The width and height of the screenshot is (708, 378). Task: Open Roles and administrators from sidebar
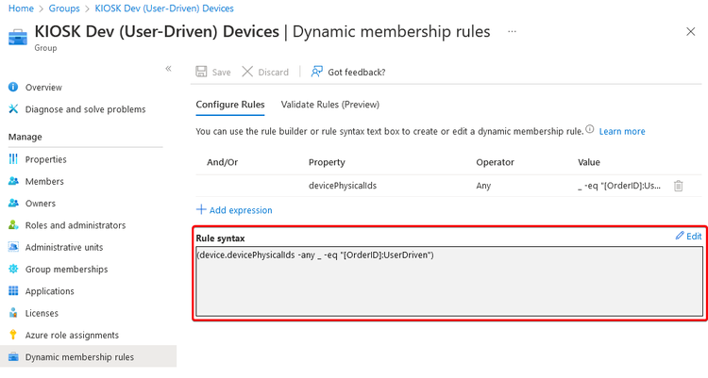(x=75, y=225)
